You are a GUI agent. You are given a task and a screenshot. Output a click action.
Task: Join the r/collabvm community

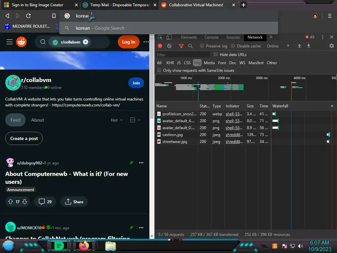(x=136, y=83)
